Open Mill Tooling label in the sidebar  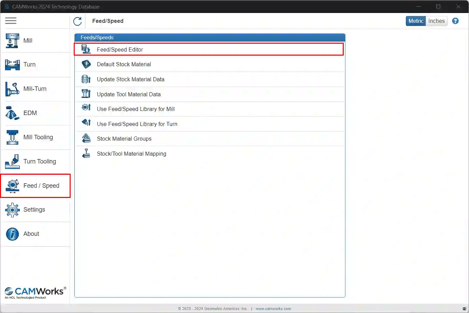(x=38, y=137)
